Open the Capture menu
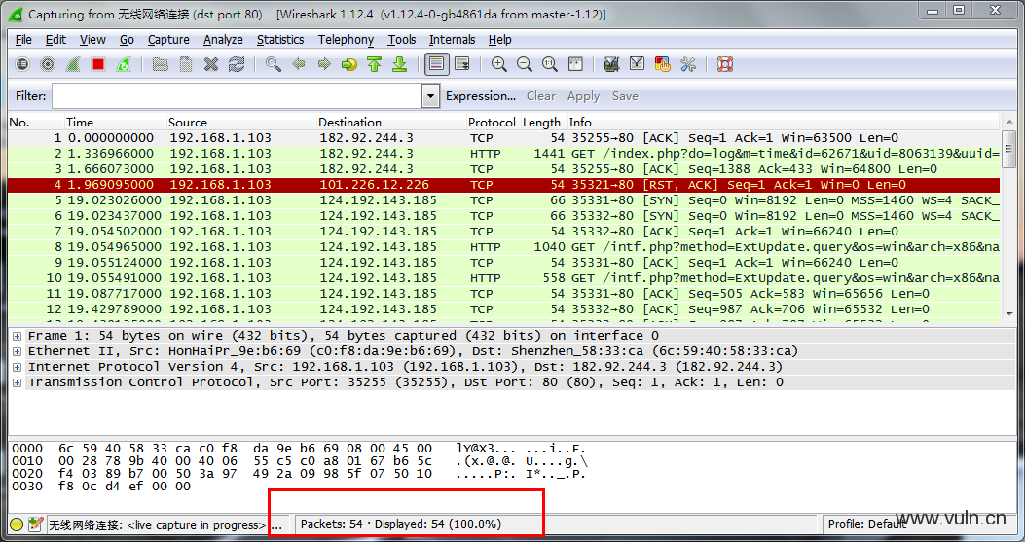 coord(168,40)
